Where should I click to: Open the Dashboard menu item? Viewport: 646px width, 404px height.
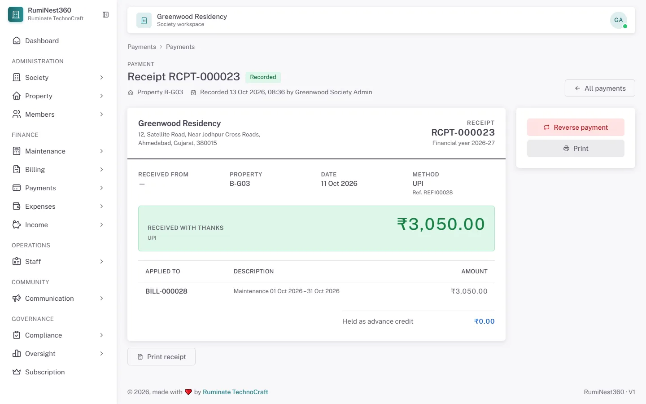pos(58,41)
